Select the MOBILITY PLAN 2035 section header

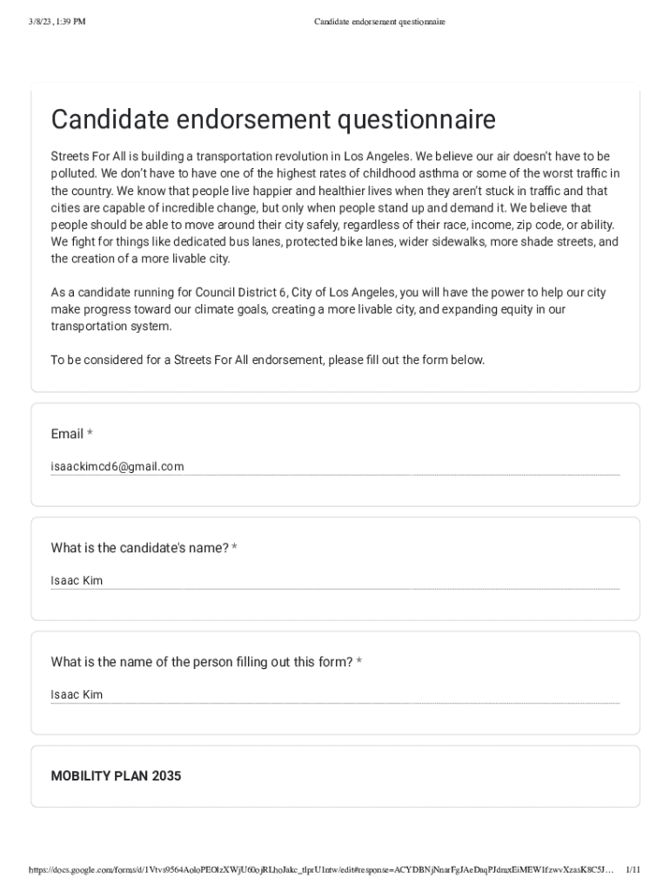pyautogui.click(x=116, y=776)
